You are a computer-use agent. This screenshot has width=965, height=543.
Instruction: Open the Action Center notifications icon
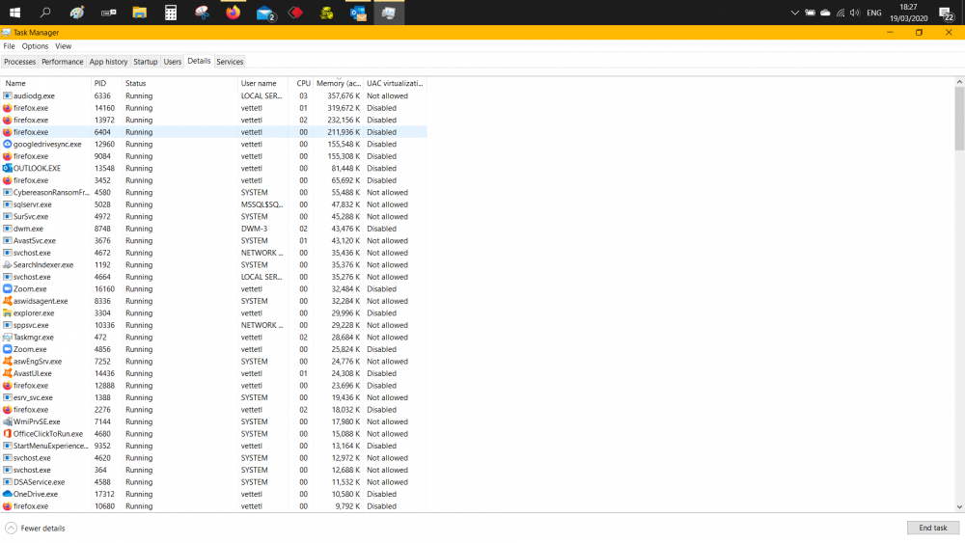(x=947, y=13)
